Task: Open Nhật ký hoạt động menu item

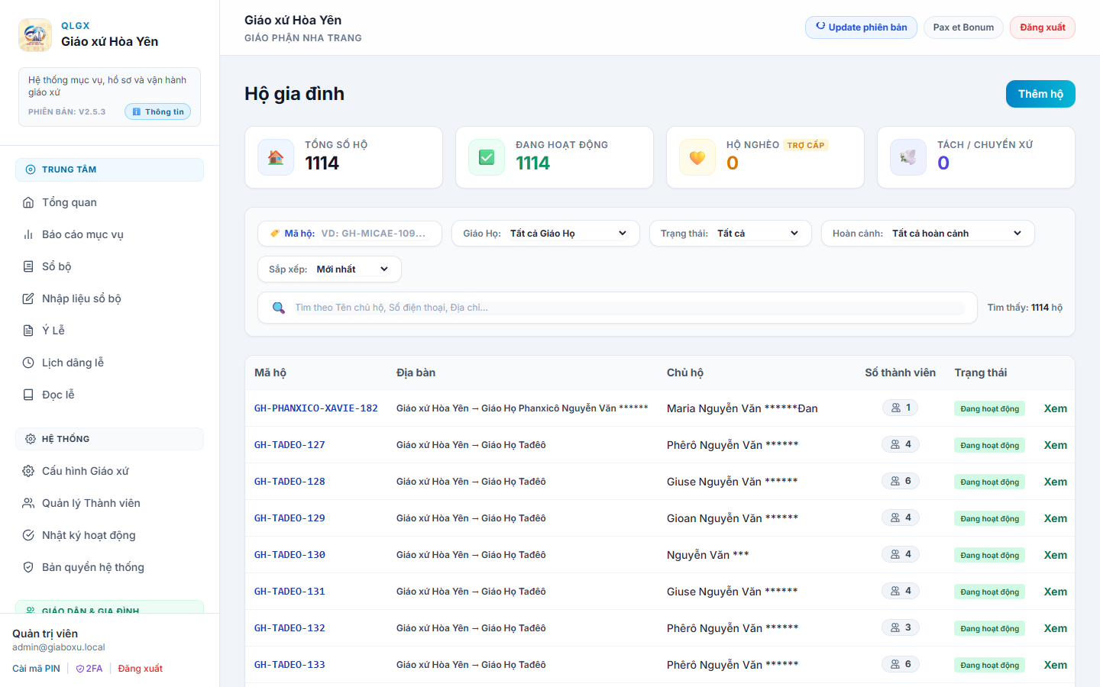Action: tap(109, 535)
